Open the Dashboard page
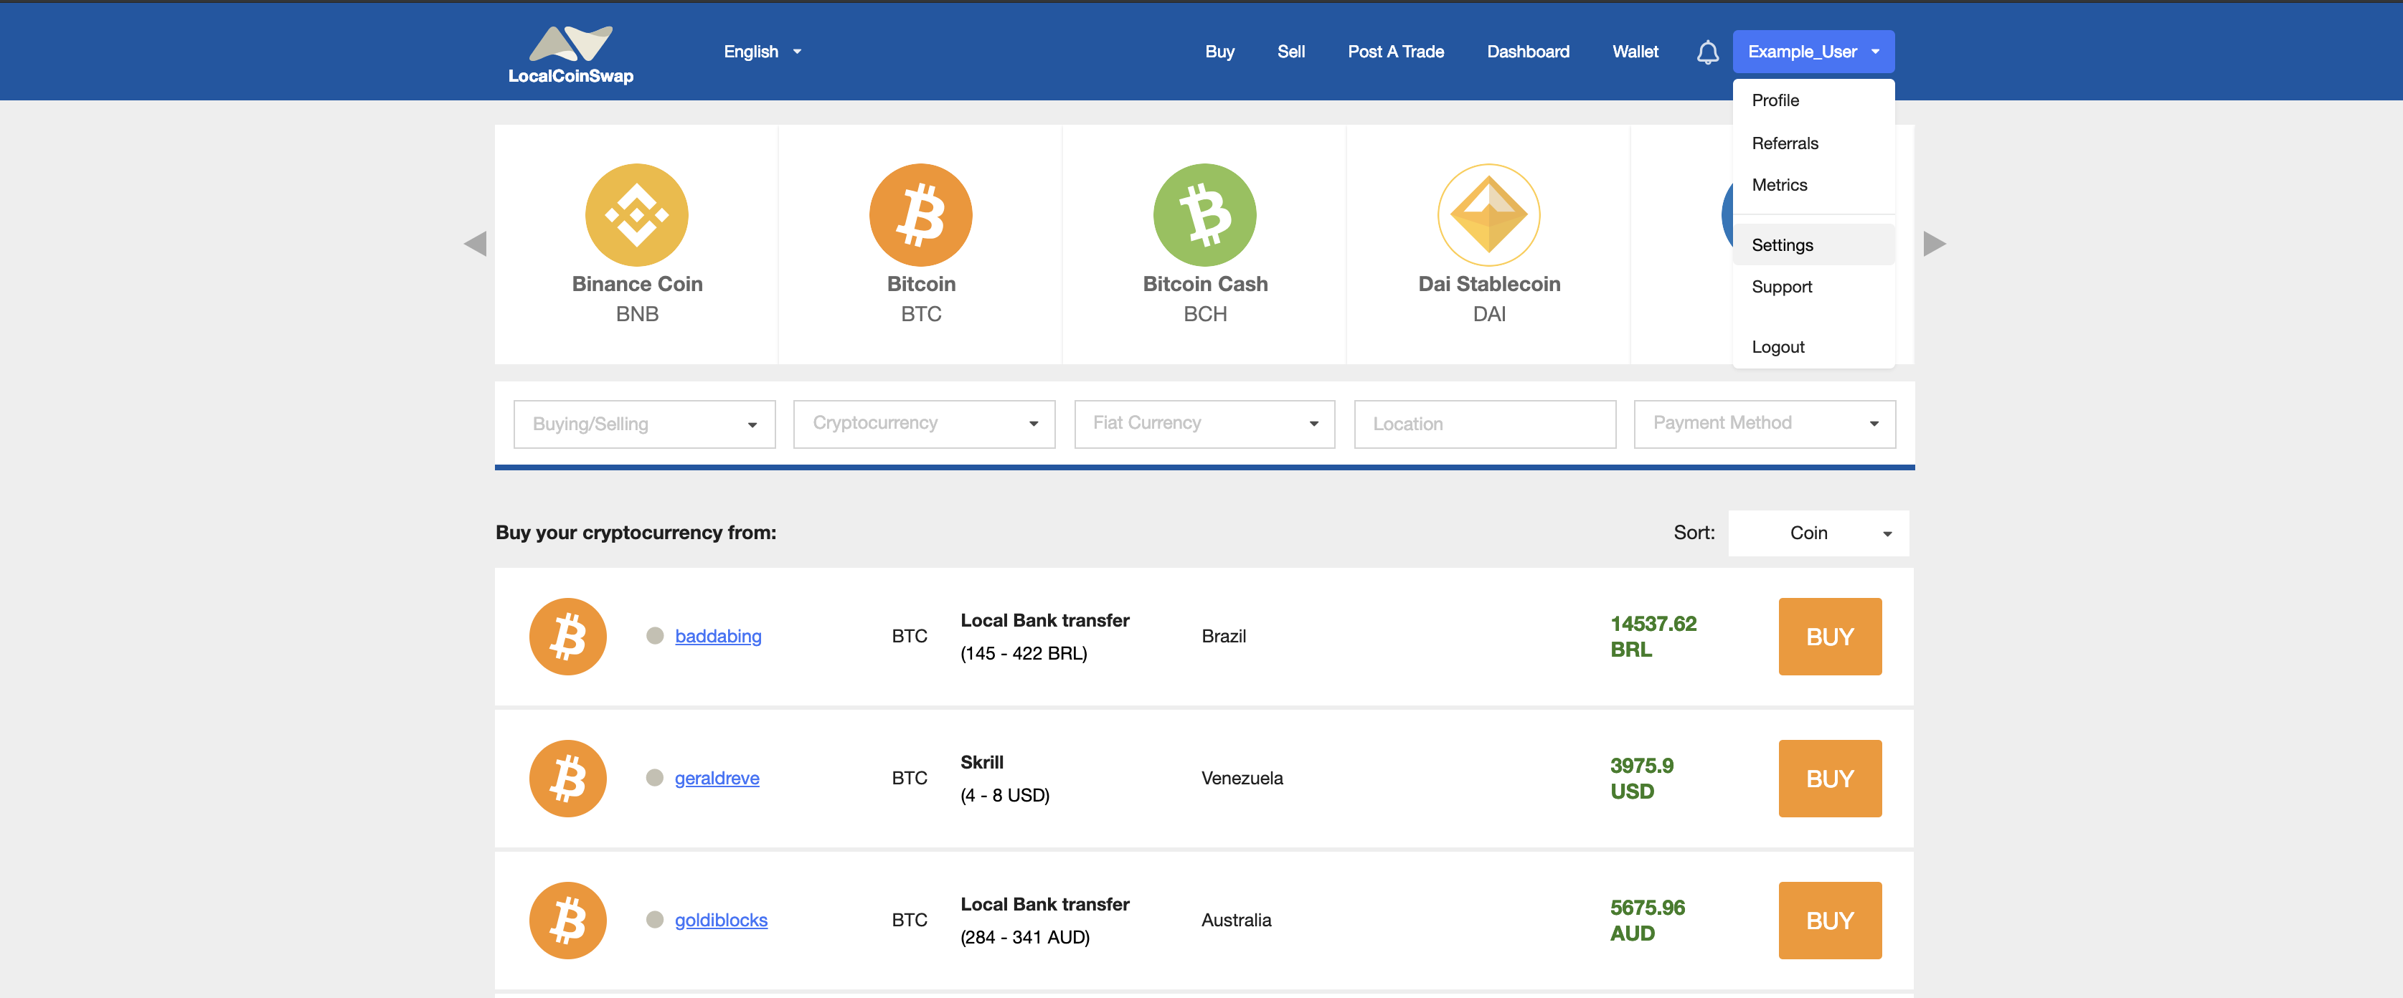 [1527, 52]
